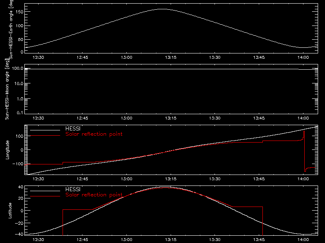Viewport: 325px width, 243px height.
Task: Click the red 'Solar reflection point' legend in Longitude plot
Action: click(x=94, y=134)
